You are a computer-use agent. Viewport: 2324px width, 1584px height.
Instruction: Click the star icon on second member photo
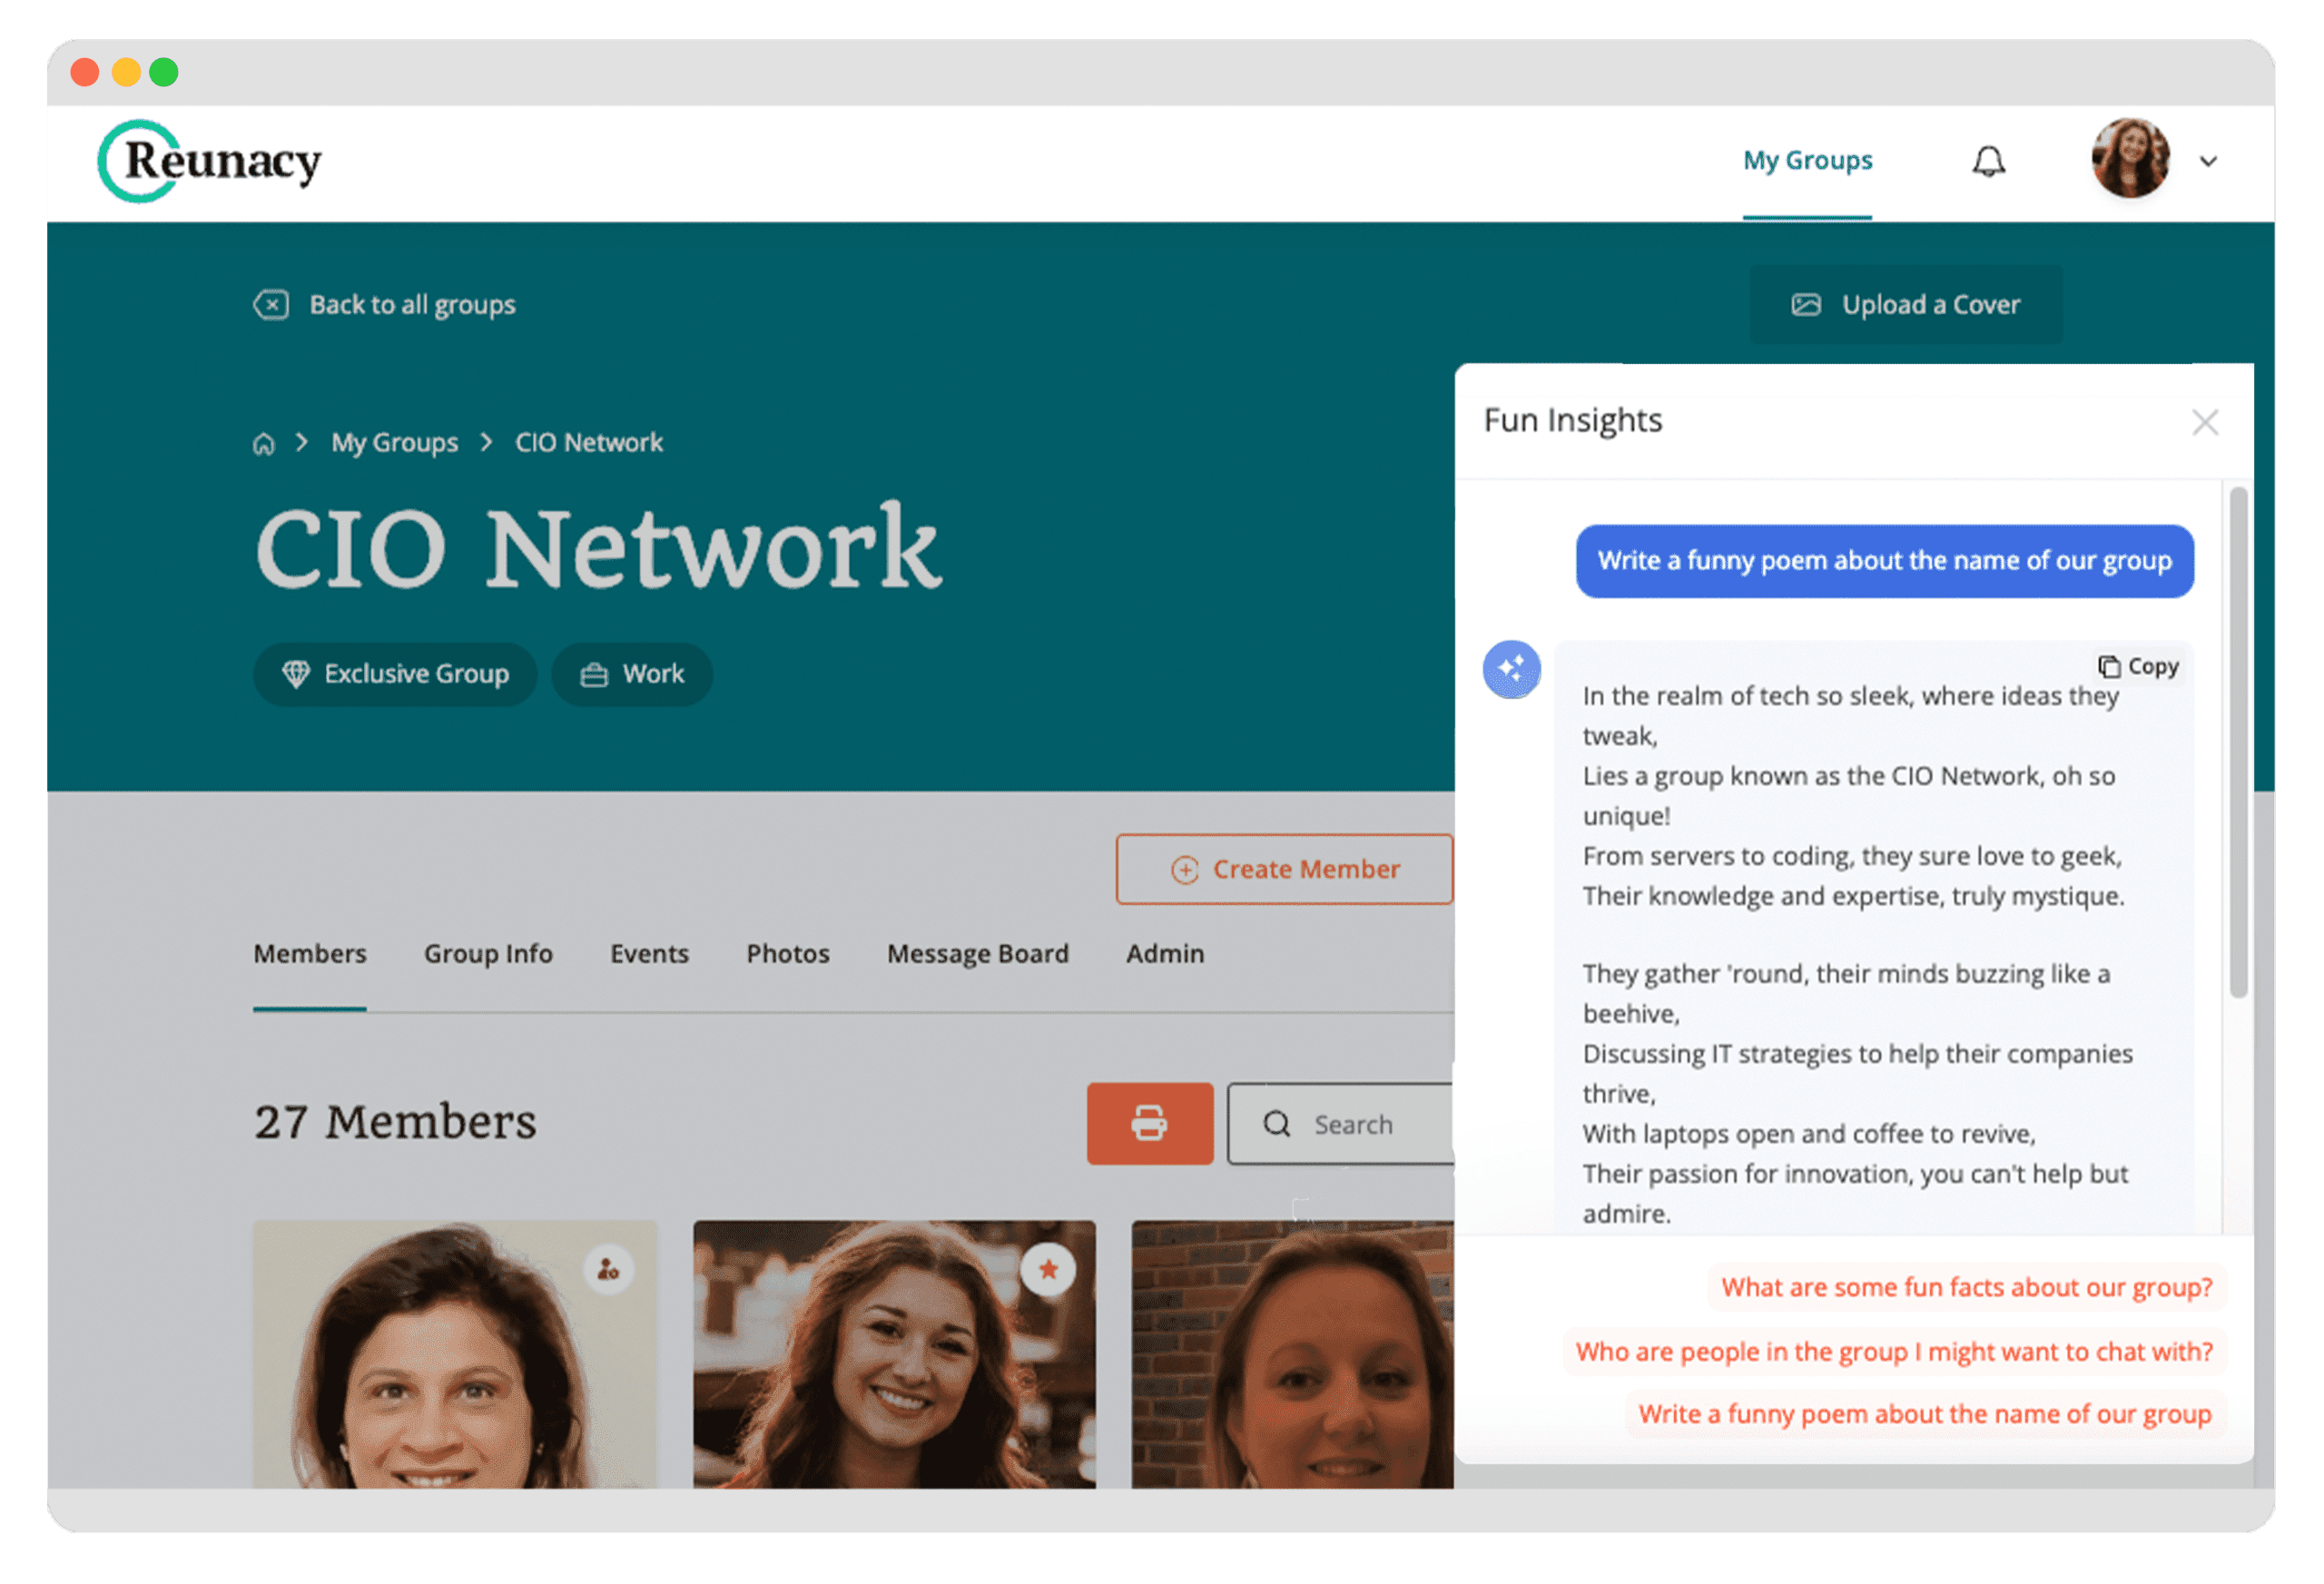1048,1270
